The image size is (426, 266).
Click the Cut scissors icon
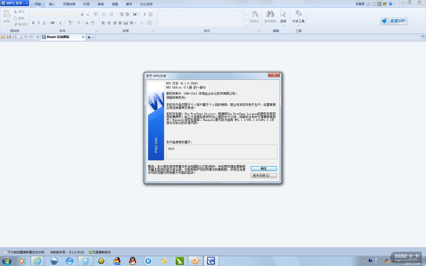(15, 12)
